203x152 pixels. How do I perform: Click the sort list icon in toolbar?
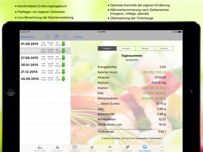[56, 37]
